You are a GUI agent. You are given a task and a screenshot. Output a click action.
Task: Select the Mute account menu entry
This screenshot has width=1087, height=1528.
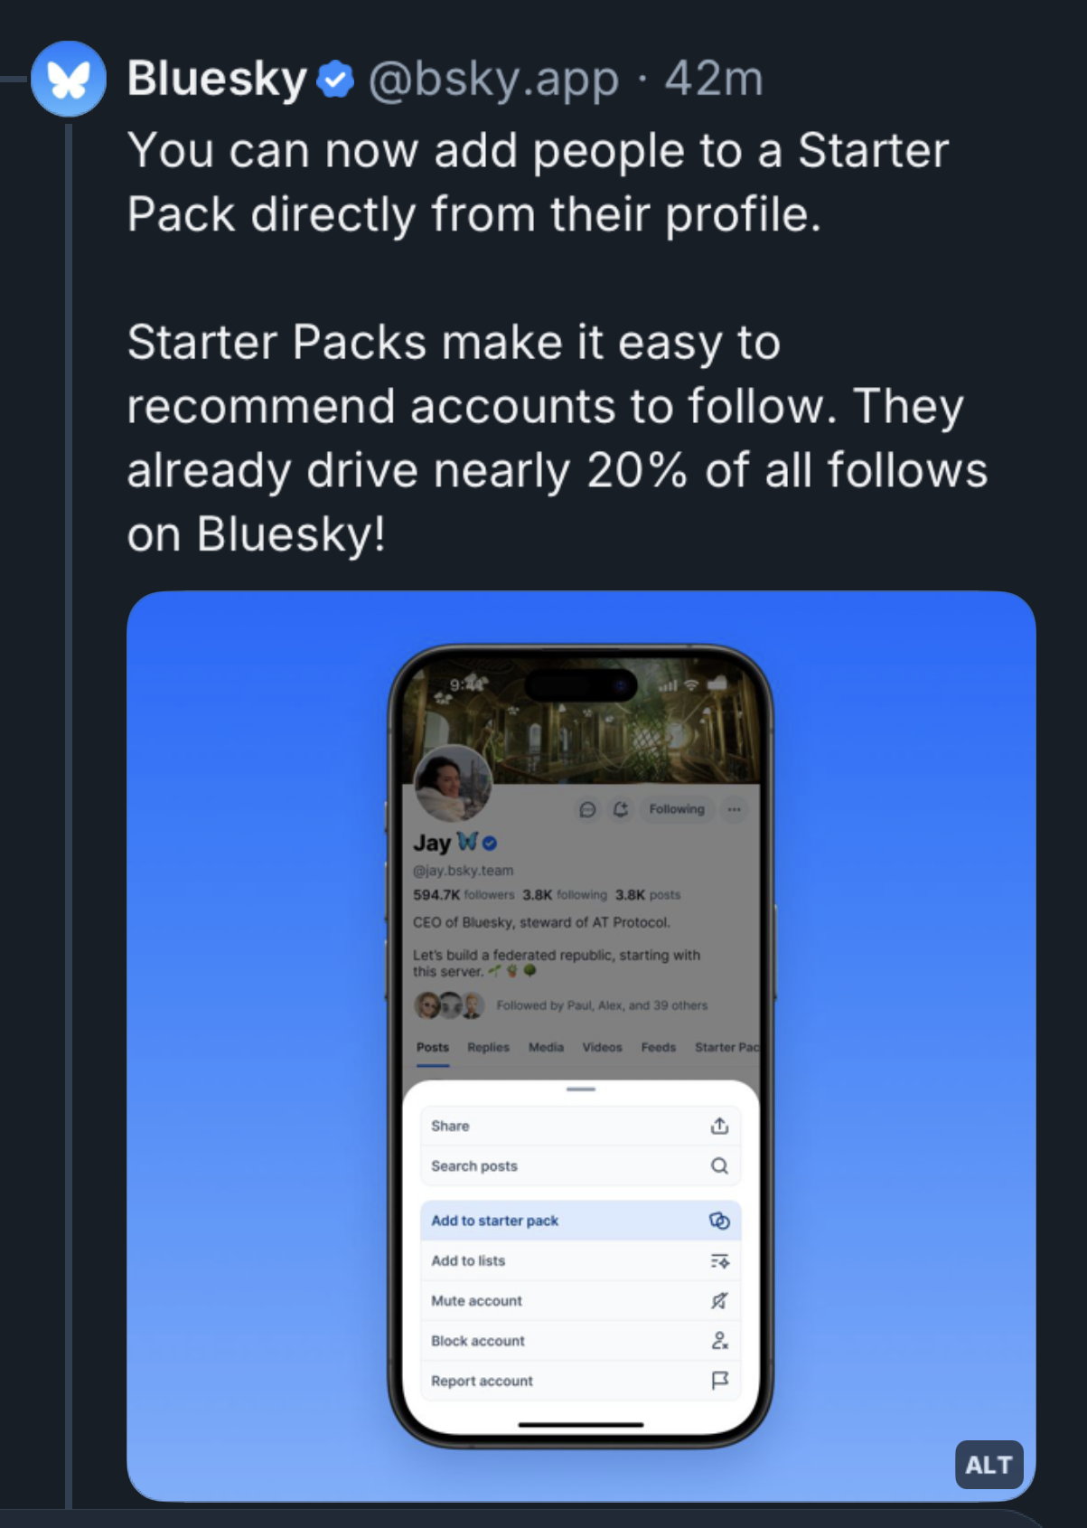(580, 1301)
